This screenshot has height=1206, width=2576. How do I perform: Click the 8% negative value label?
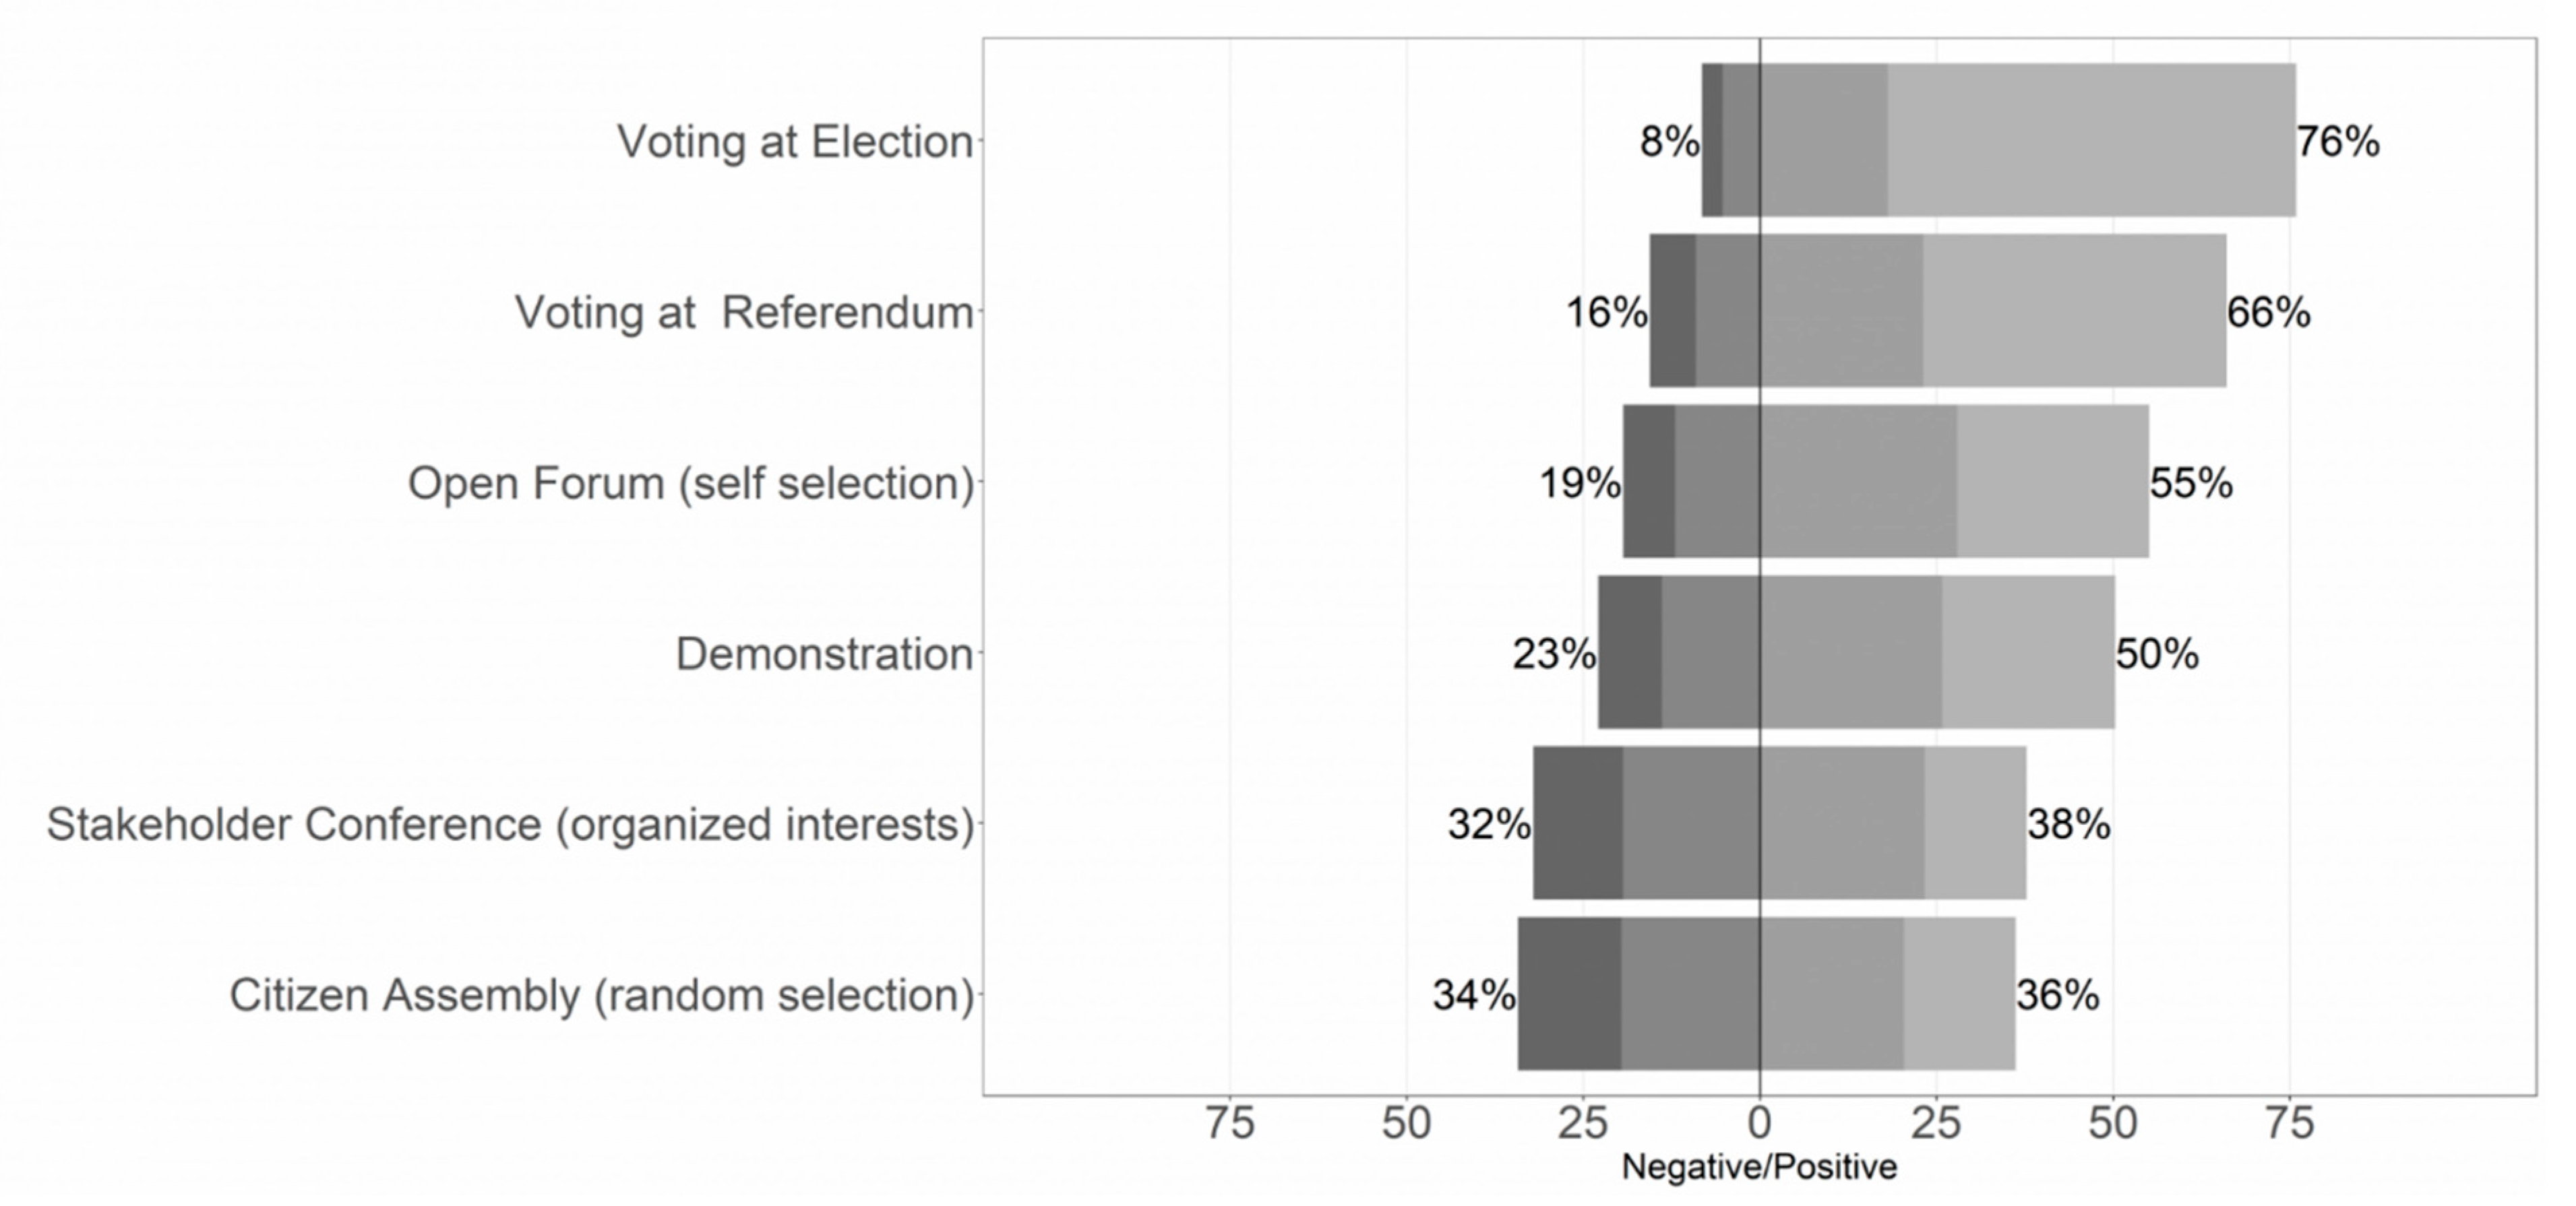(1669, 142)
